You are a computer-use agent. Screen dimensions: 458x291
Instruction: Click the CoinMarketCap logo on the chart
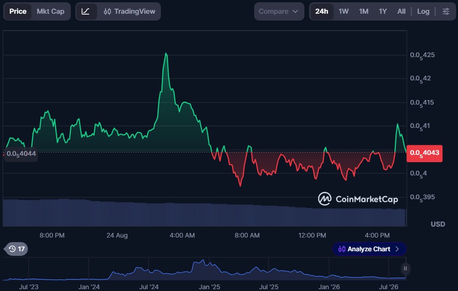[358, 199]
